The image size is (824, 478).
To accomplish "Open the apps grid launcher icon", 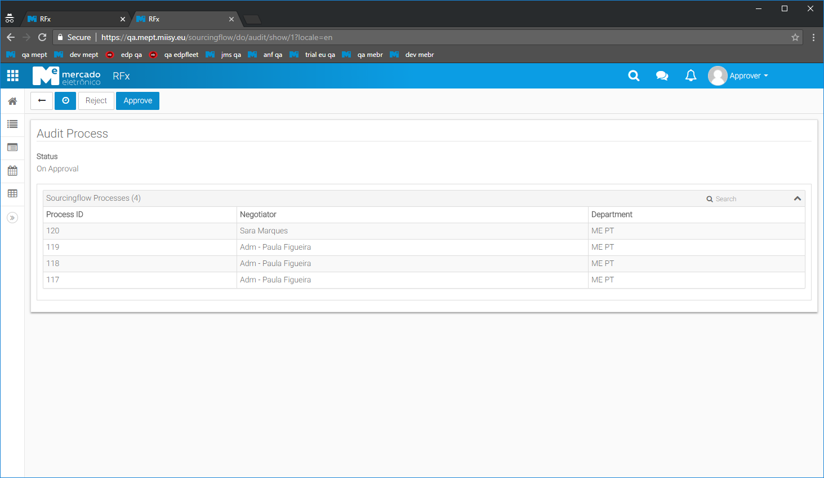I will (x=12, y=76).
